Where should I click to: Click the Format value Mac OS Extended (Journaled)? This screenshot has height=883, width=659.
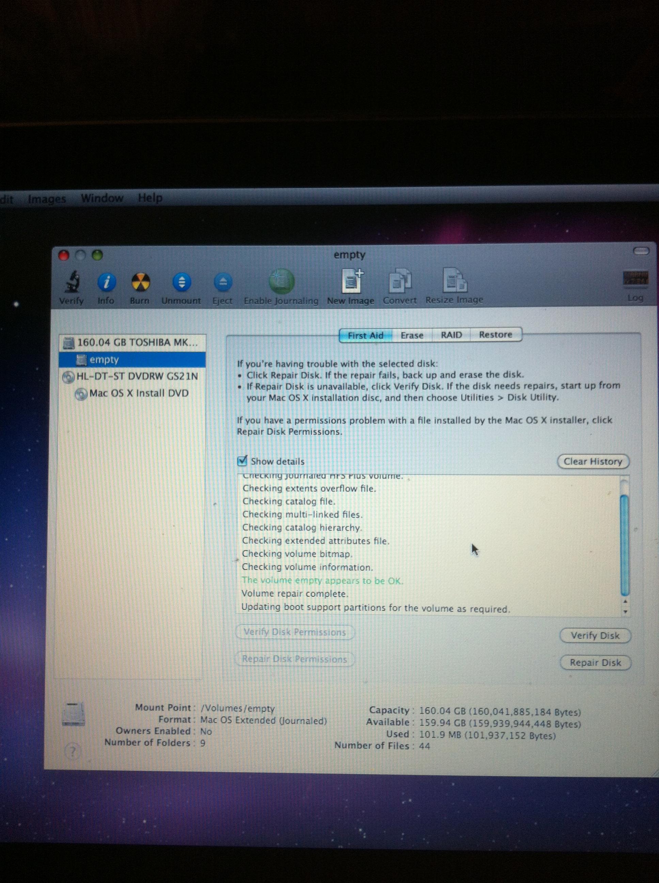coord(263,720)
